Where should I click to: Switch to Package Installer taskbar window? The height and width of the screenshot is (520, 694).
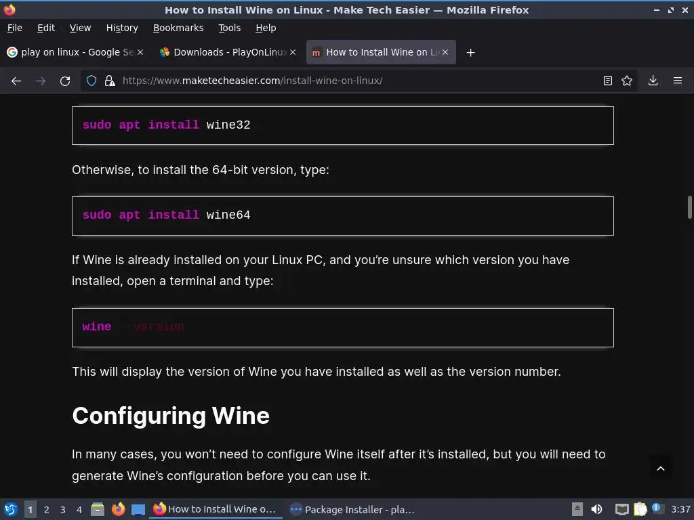coord(352,509)
